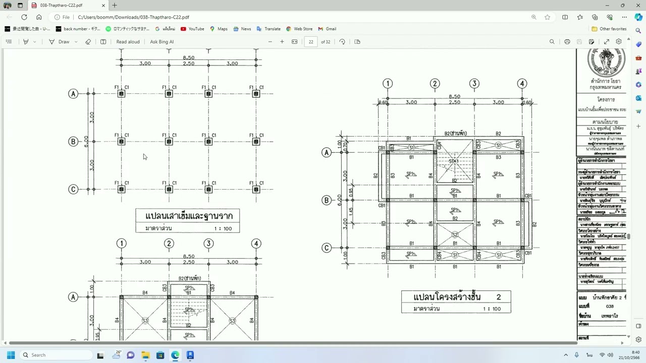
Task: Open PDF table of contents panel
Action: click(x=9, y=42)
